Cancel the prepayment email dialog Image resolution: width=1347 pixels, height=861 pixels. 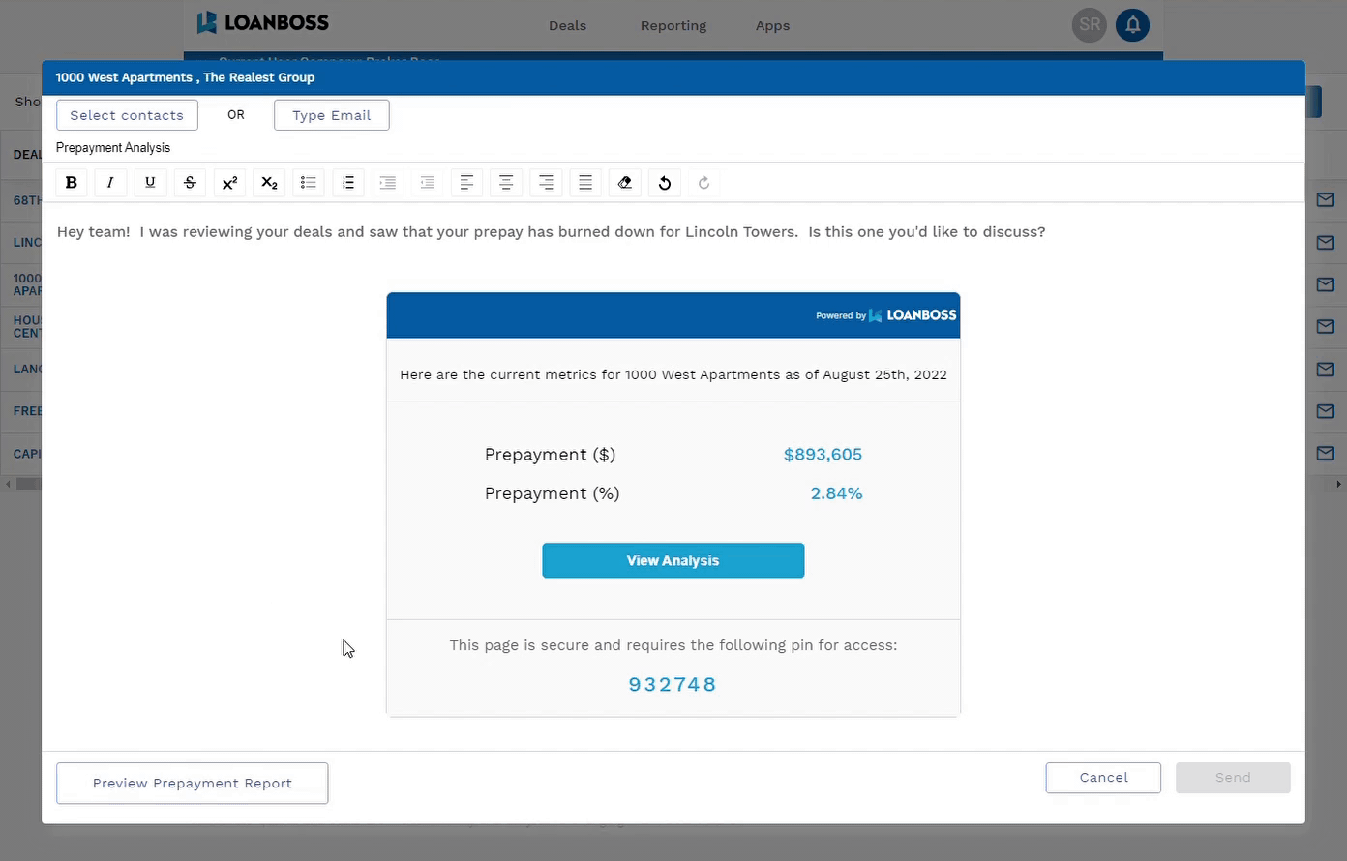[1103, 778]
